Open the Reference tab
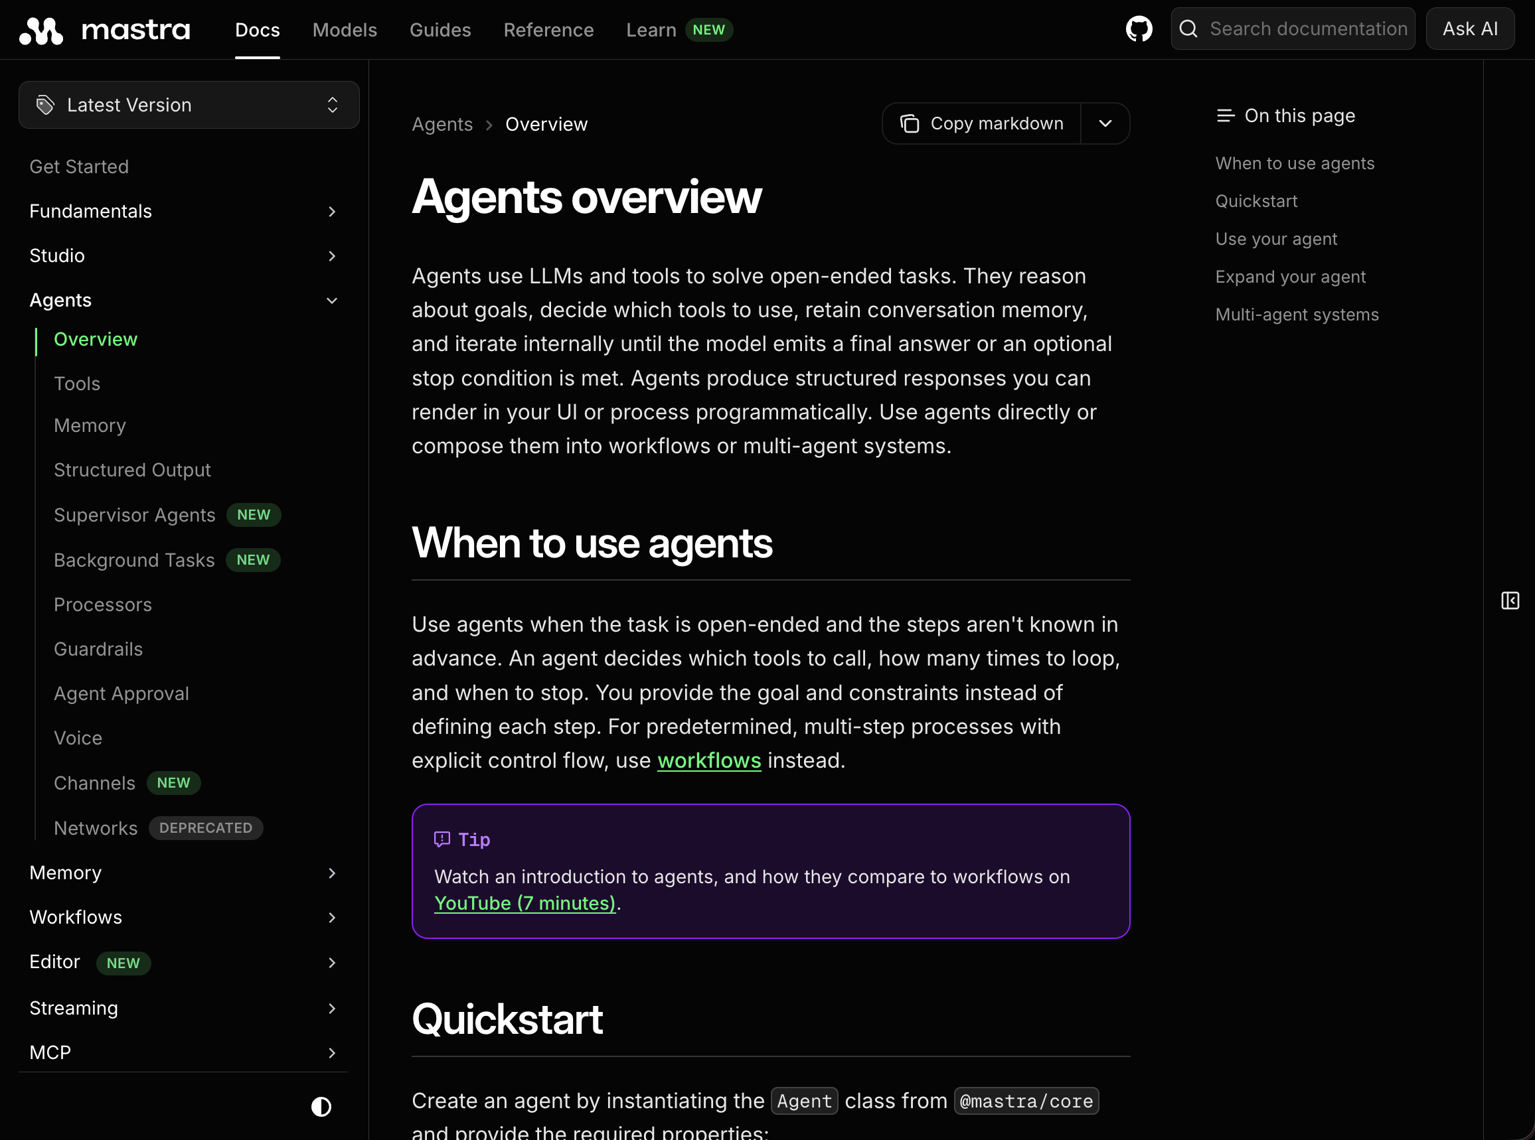The width and height of the screenshot is (1535, 1140). 548,30
